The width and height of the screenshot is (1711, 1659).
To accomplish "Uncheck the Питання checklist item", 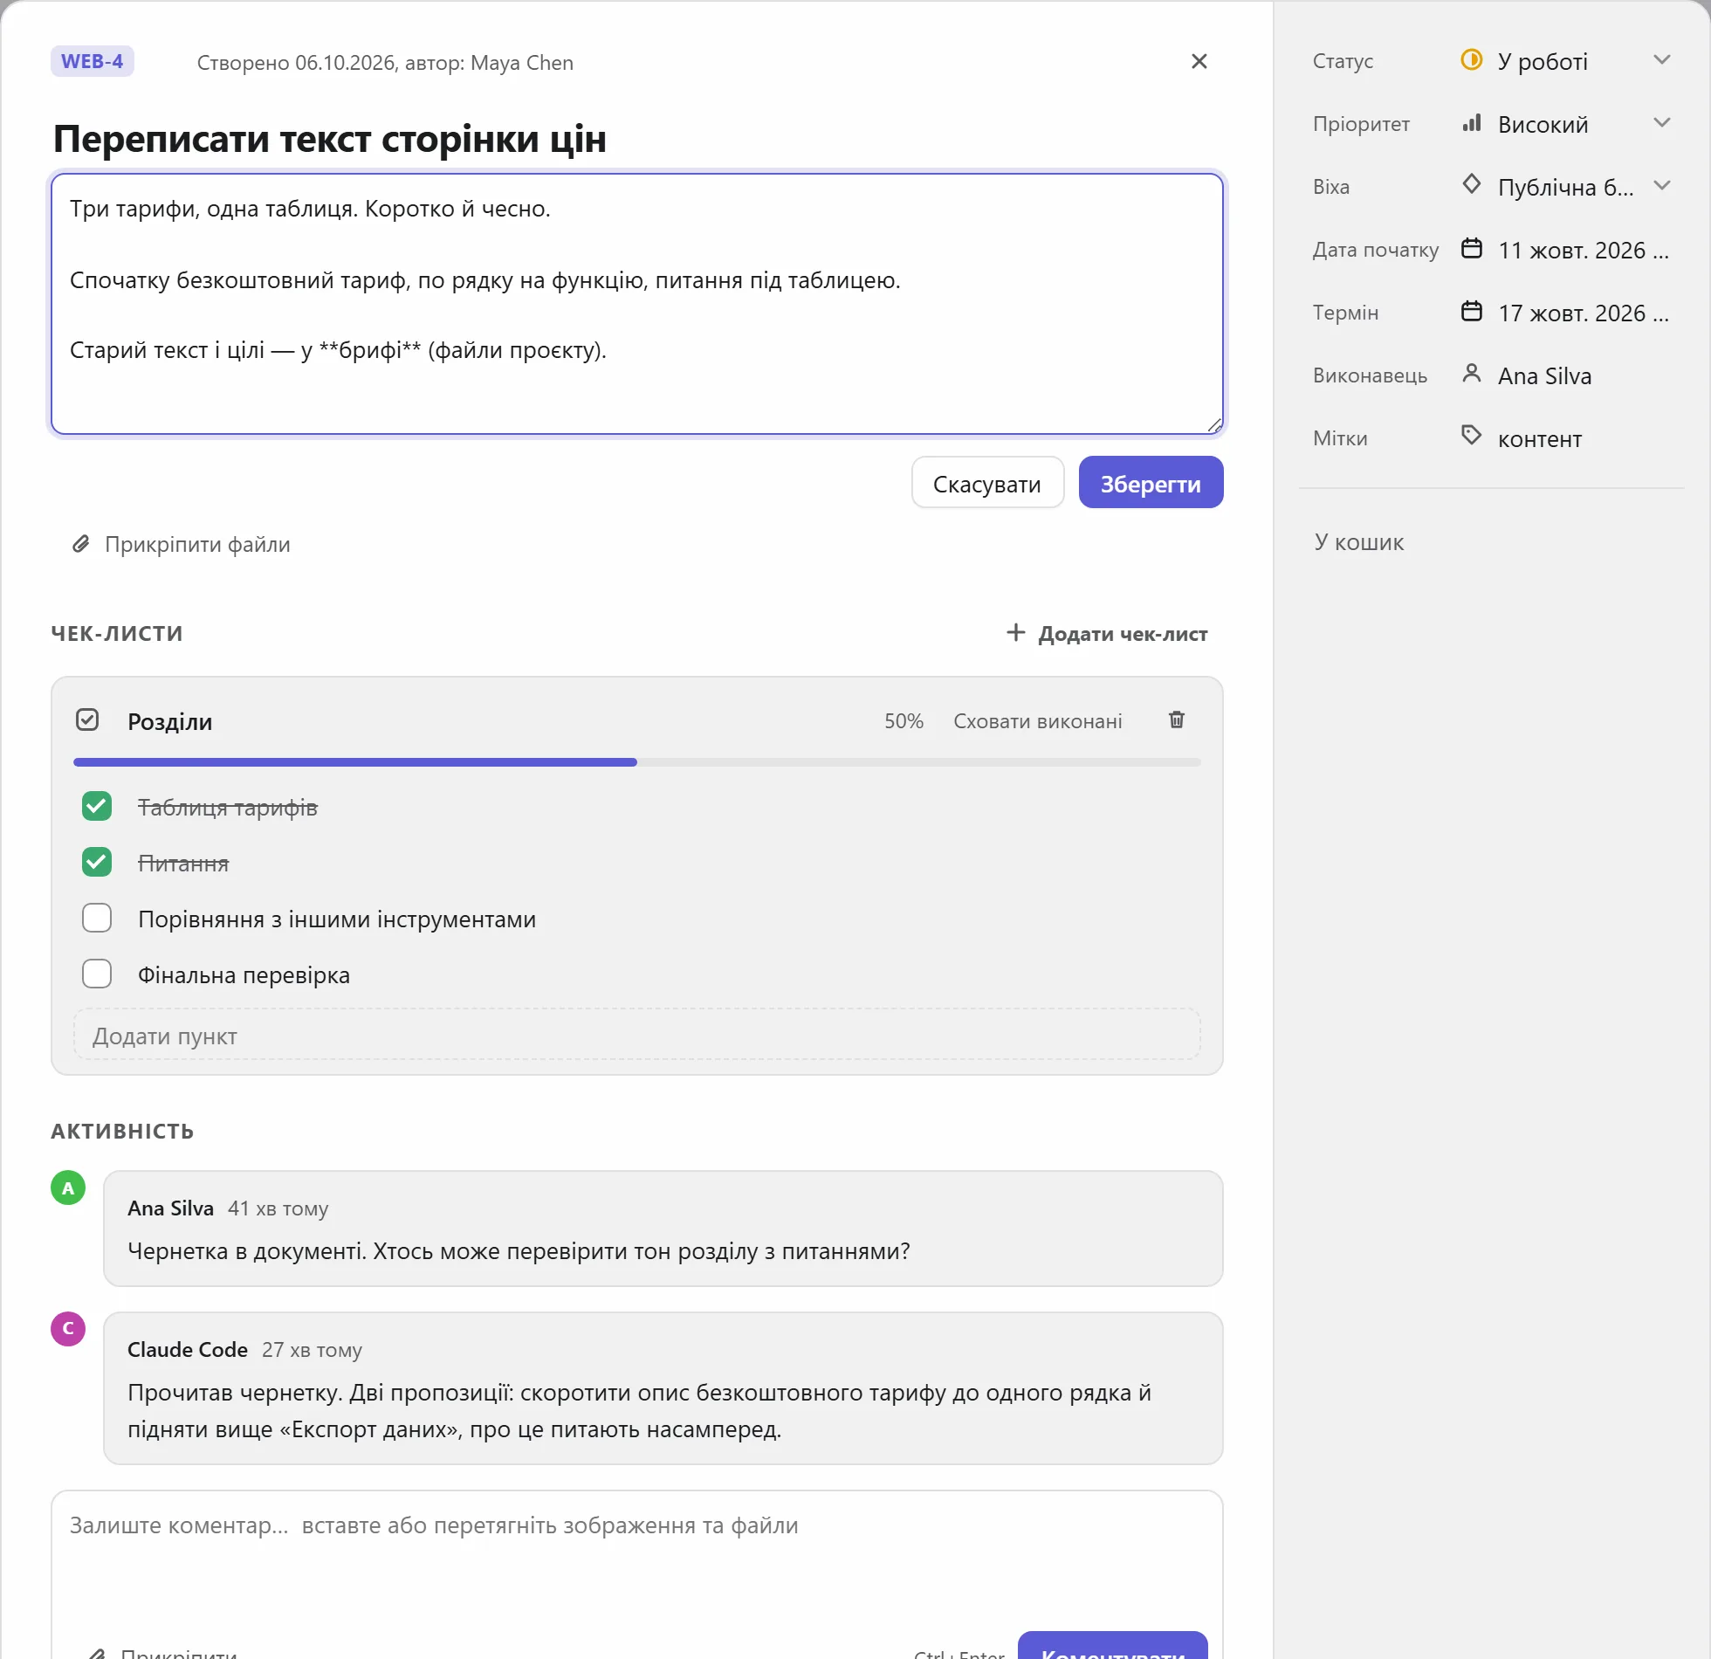I will 97,862.
